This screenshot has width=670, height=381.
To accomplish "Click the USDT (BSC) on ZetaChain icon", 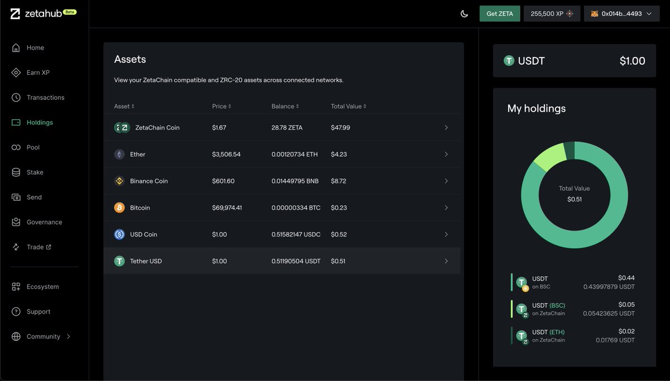I will point(522,310).
